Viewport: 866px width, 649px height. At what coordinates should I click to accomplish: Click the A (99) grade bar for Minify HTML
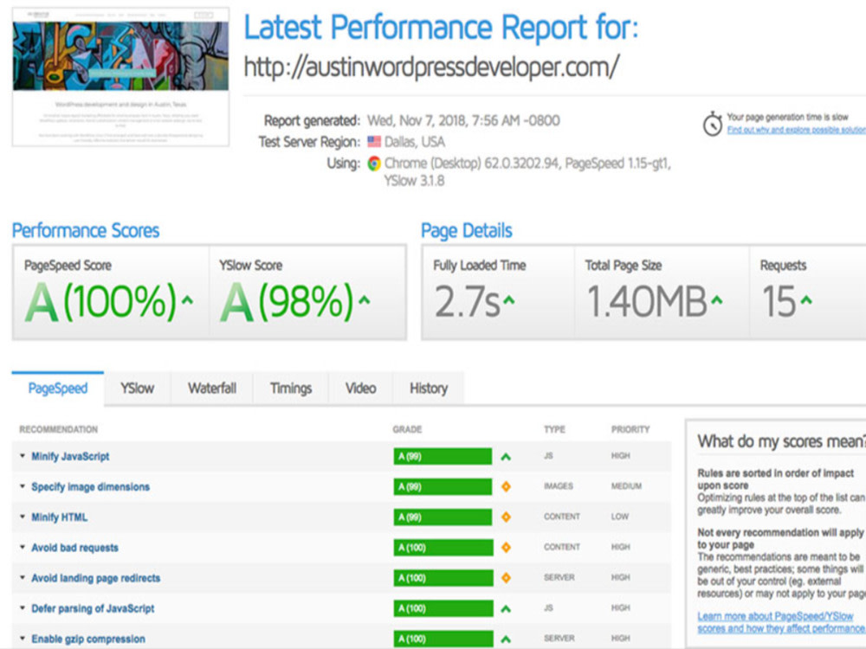coord(443,517)
